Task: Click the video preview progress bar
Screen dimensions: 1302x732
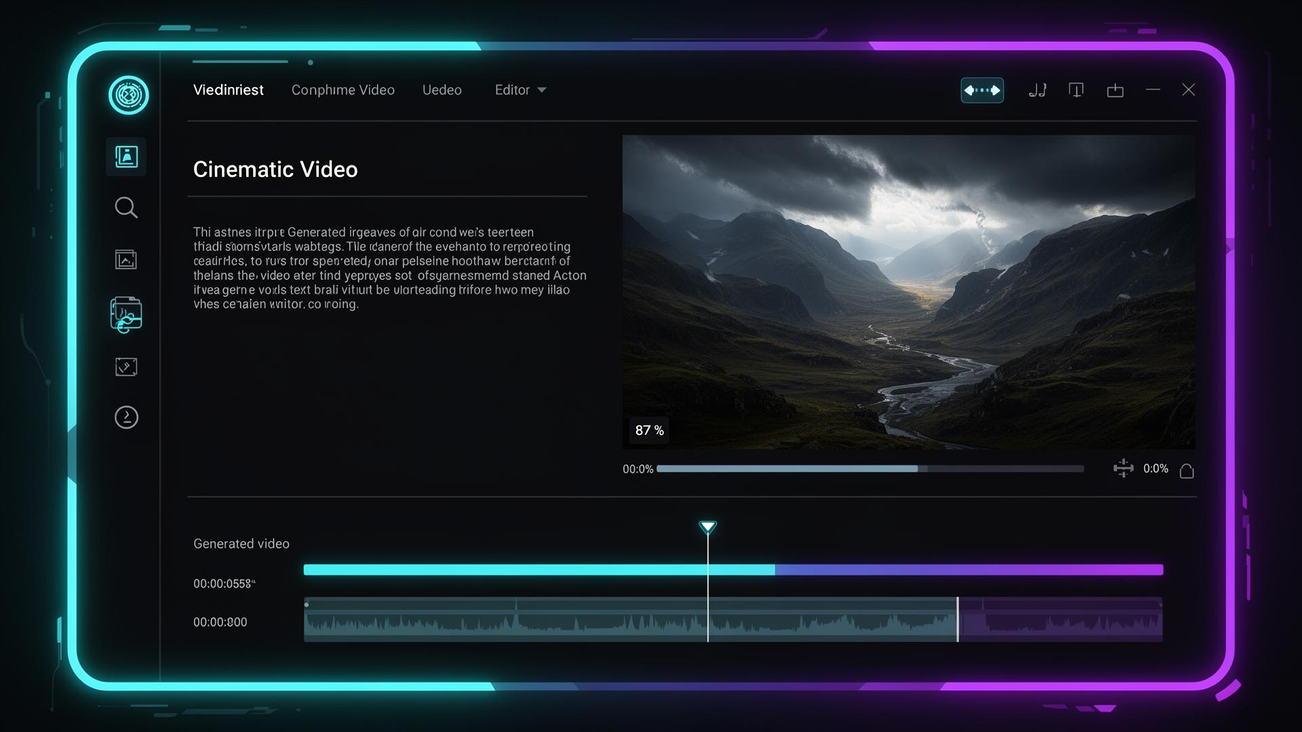Action: [869, 469]
